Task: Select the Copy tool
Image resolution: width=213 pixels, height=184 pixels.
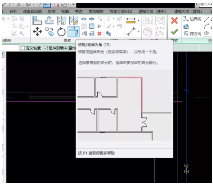Action: 49,31
